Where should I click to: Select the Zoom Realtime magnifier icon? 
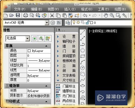coord(112,15)
